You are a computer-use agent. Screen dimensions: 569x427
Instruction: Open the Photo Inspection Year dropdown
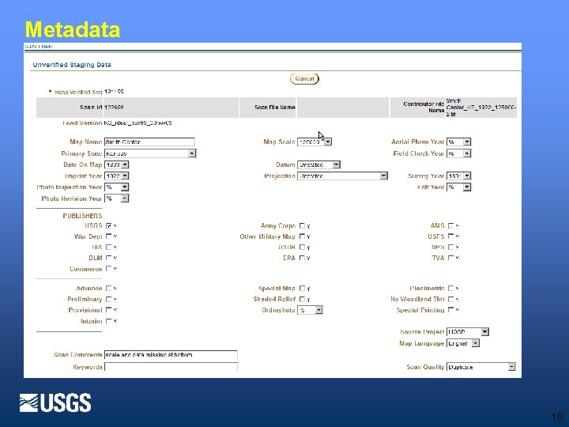click(116, 187)
